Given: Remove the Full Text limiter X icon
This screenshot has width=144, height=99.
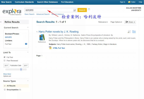Looking at the screenshot, I should click(x=26, y=44).
